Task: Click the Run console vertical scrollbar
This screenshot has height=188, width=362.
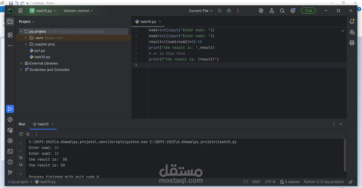Action: [345, 155]
